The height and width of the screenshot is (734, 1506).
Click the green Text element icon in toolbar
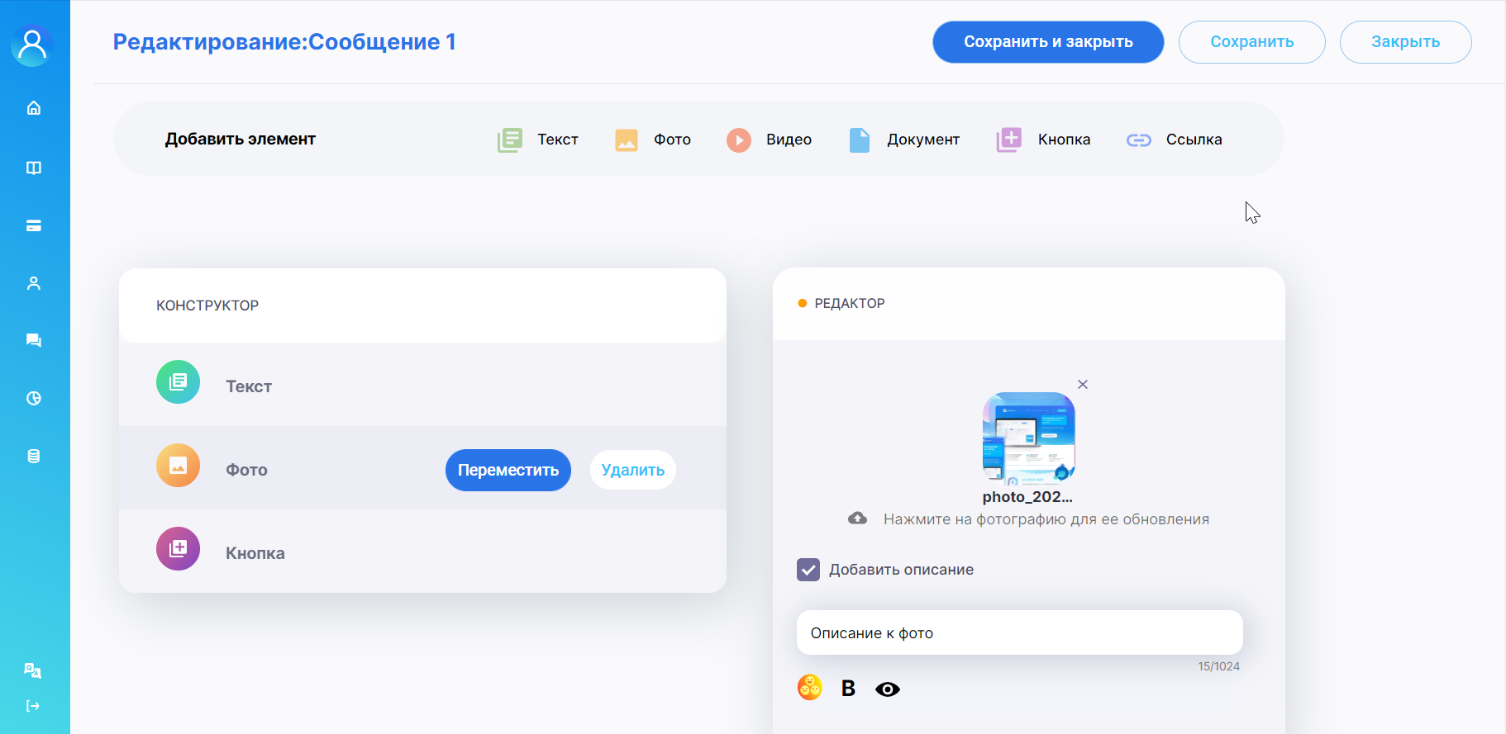[510, 140]
